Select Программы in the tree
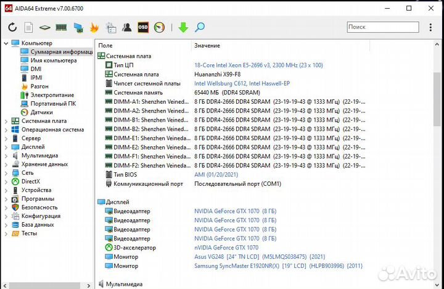 [38, 199]
